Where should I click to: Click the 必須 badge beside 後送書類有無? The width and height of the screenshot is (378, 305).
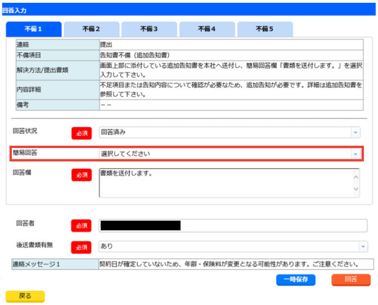(x=82, y=247)
